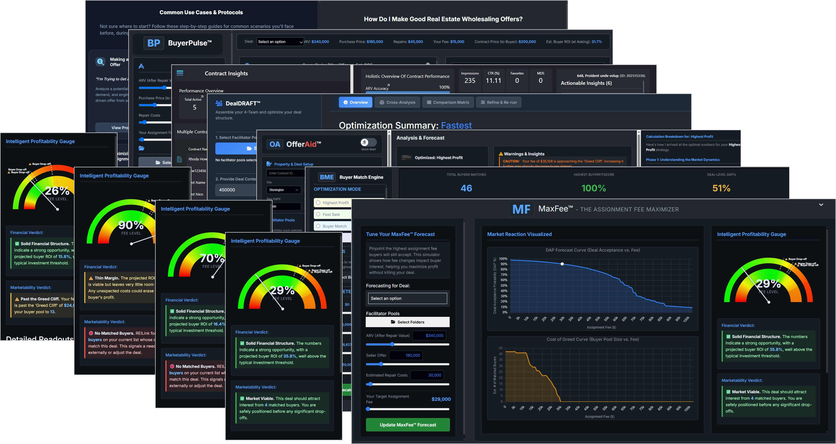
Task: Select the Highest Profit optimization mode
Action: tap(318, 202)
